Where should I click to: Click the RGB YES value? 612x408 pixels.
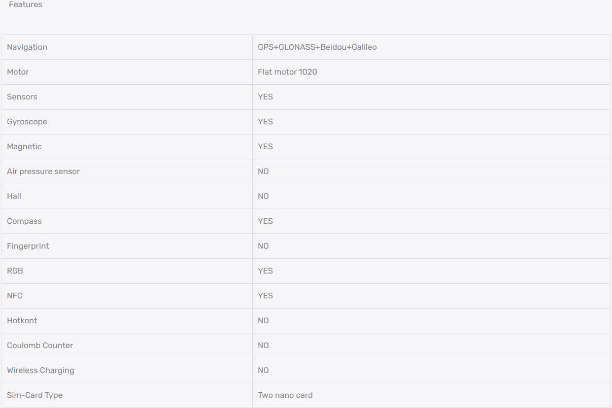[265, 271]
